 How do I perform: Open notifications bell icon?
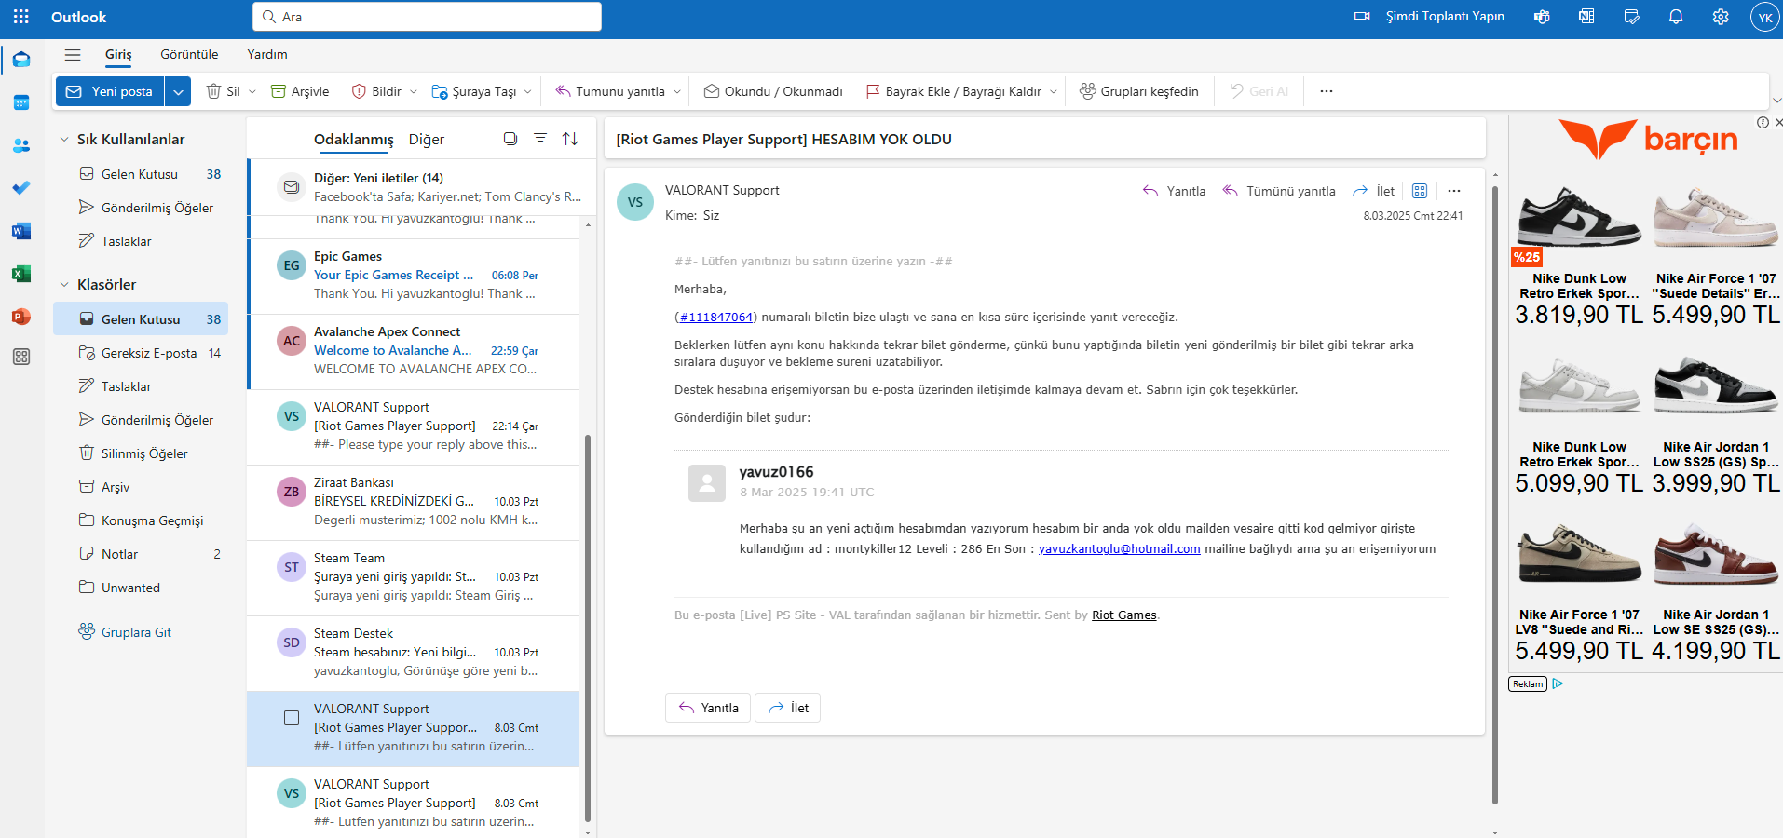click(x=1676, y=17)
